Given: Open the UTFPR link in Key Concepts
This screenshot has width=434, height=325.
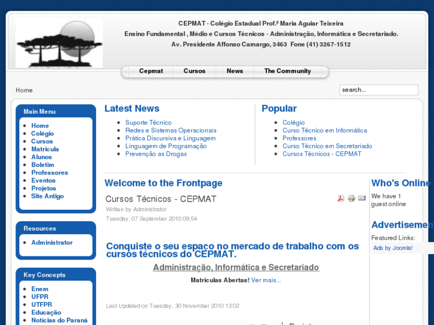Looking at the screenshot, I should click(42, 305).
